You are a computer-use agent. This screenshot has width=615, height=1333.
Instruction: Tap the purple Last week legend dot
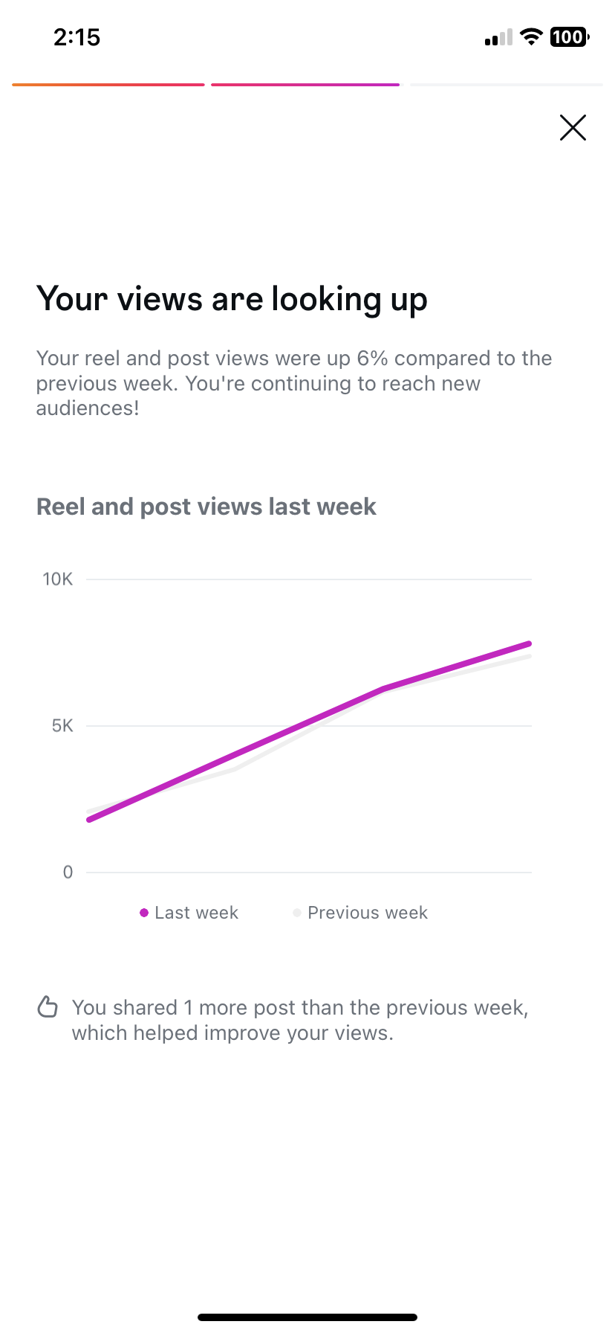pos(144,913)
